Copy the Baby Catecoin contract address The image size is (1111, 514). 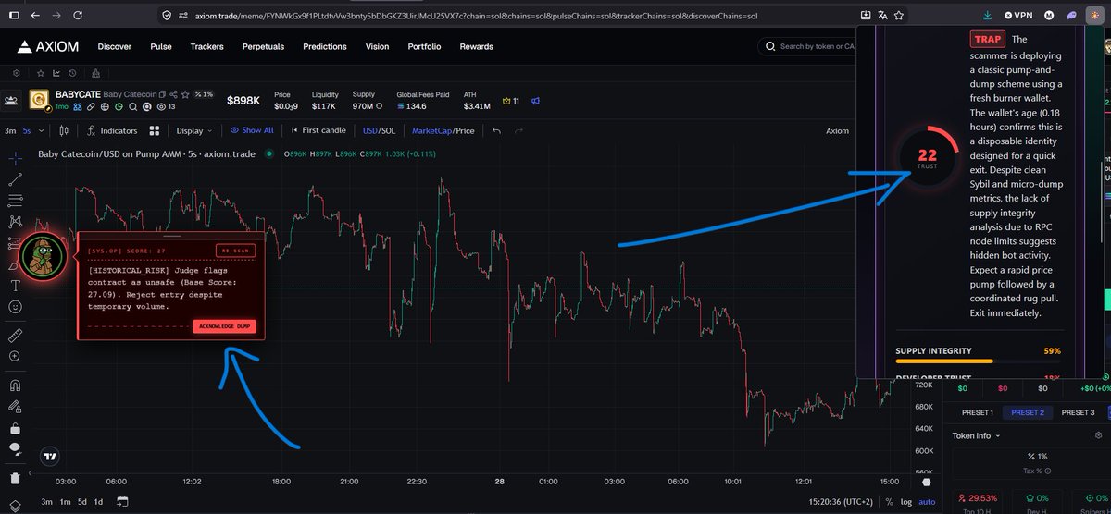coord(161,94)
